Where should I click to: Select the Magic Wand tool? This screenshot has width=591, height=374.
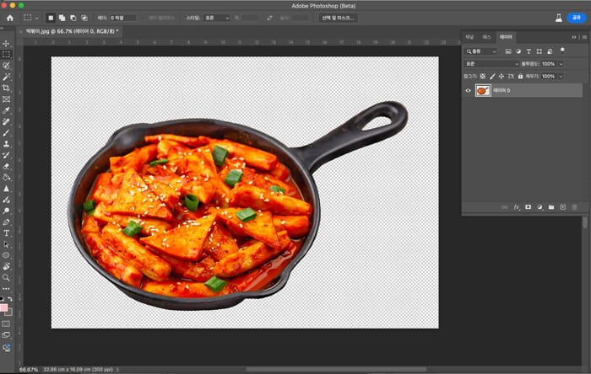[6, 77]
